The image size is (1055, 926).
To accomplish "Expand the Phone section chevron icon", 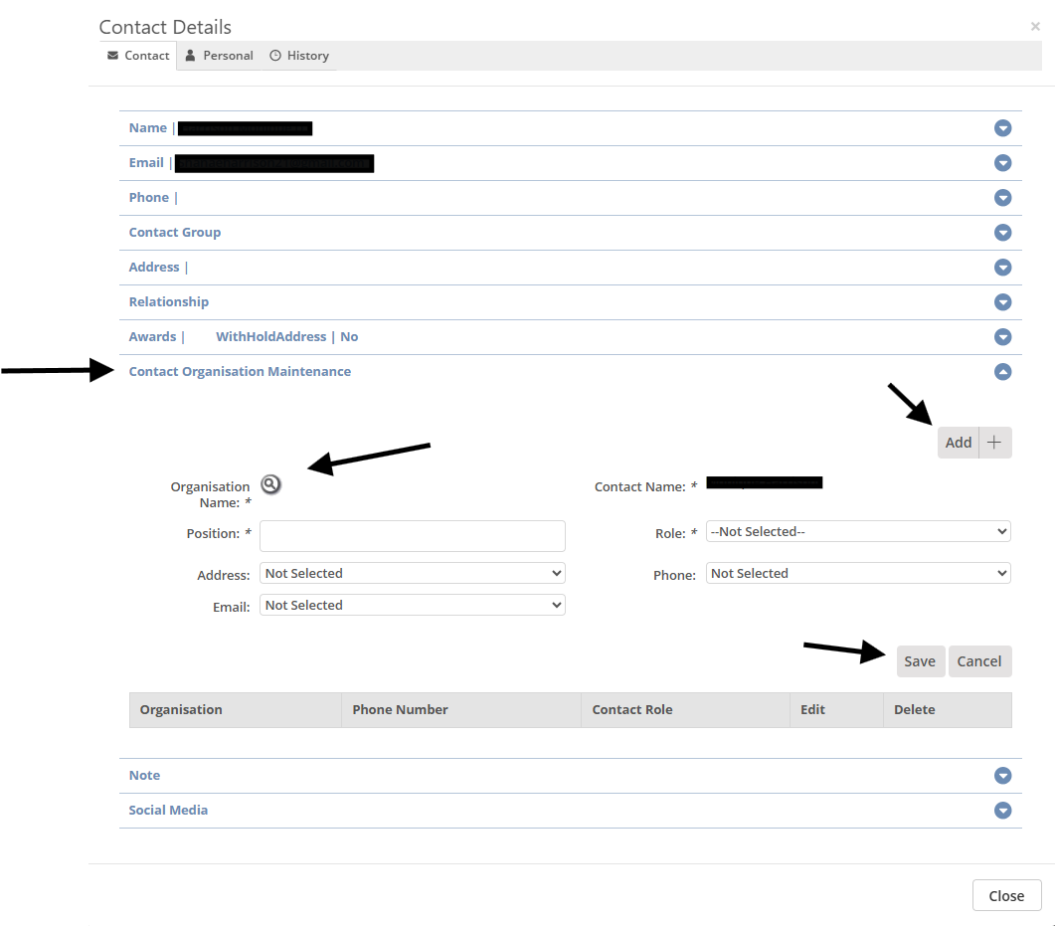I will click(1002, 198).
